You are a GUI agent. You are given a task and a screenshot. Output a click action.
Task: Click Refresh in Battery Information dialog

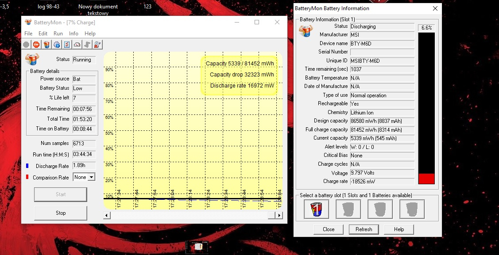(364, 229)
